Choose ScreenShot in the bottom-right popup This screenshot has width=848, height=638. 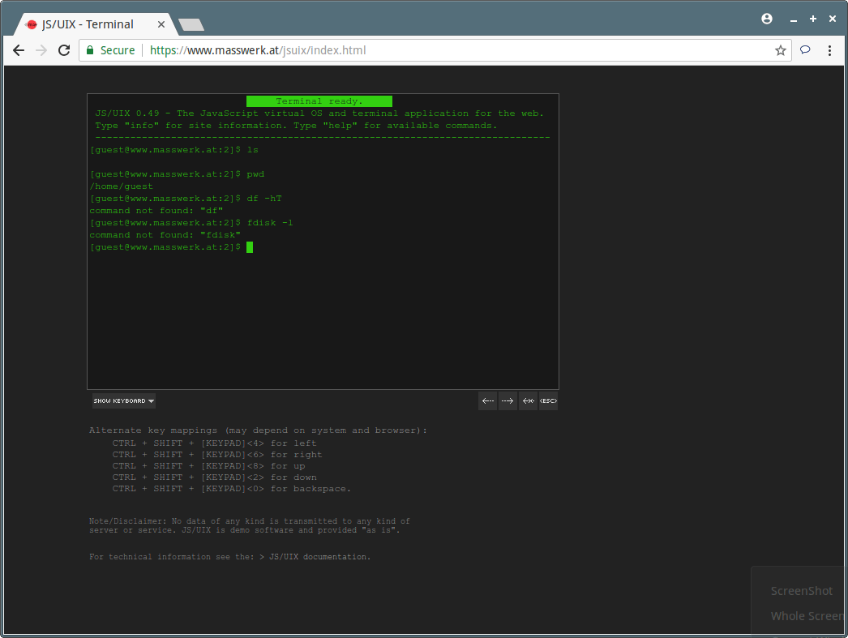[x=802, y=591]
